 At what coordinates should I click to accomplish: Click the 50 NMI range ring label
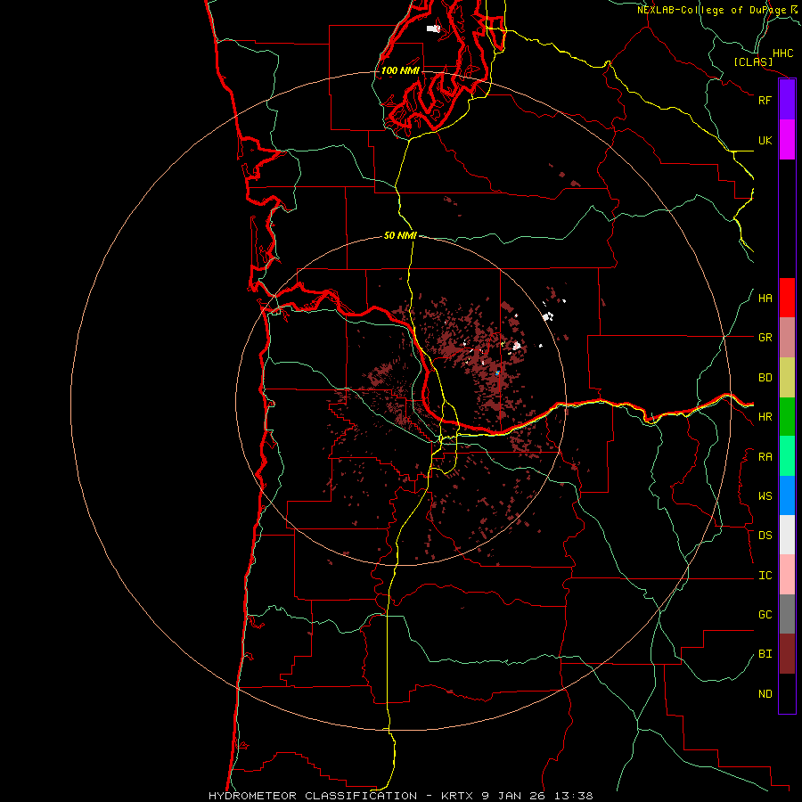[400, 235]
